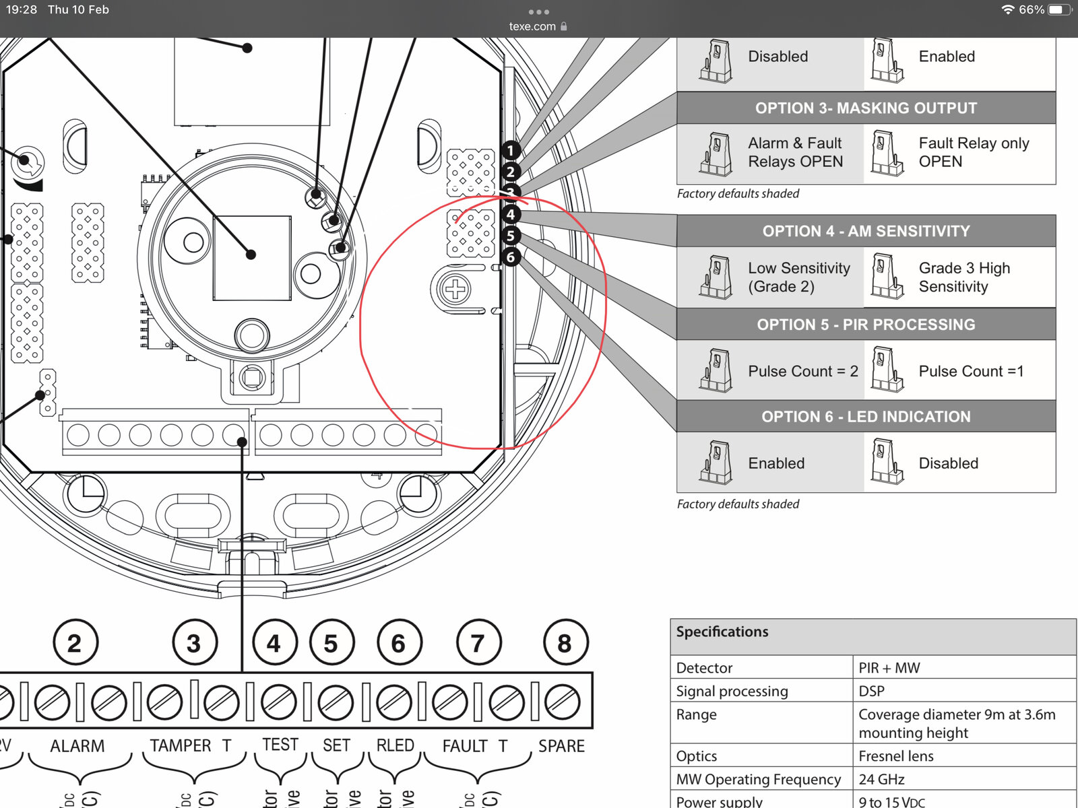
Task: Tap the three-dot multitasking menu
Action: [x=538, y=12]
